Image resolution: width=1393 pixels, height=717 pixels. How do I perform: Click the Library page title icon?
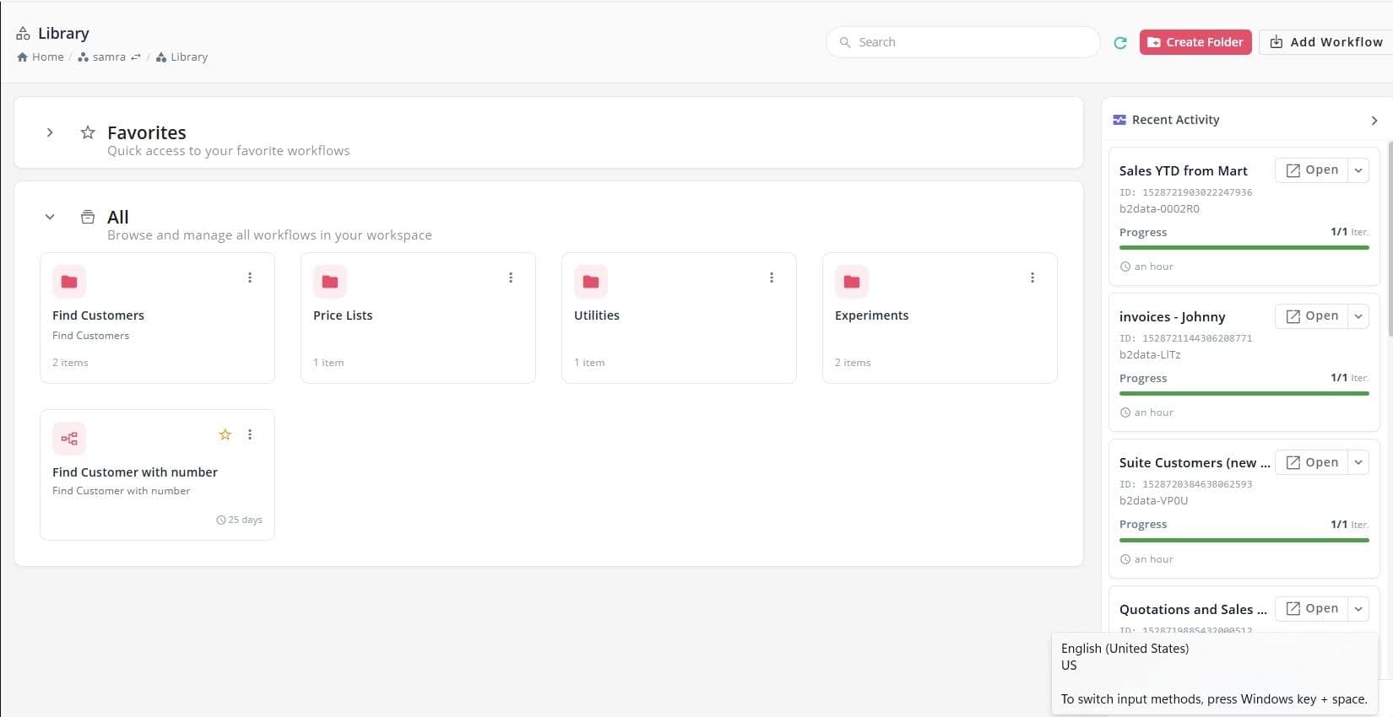click(x=24, y=34)
